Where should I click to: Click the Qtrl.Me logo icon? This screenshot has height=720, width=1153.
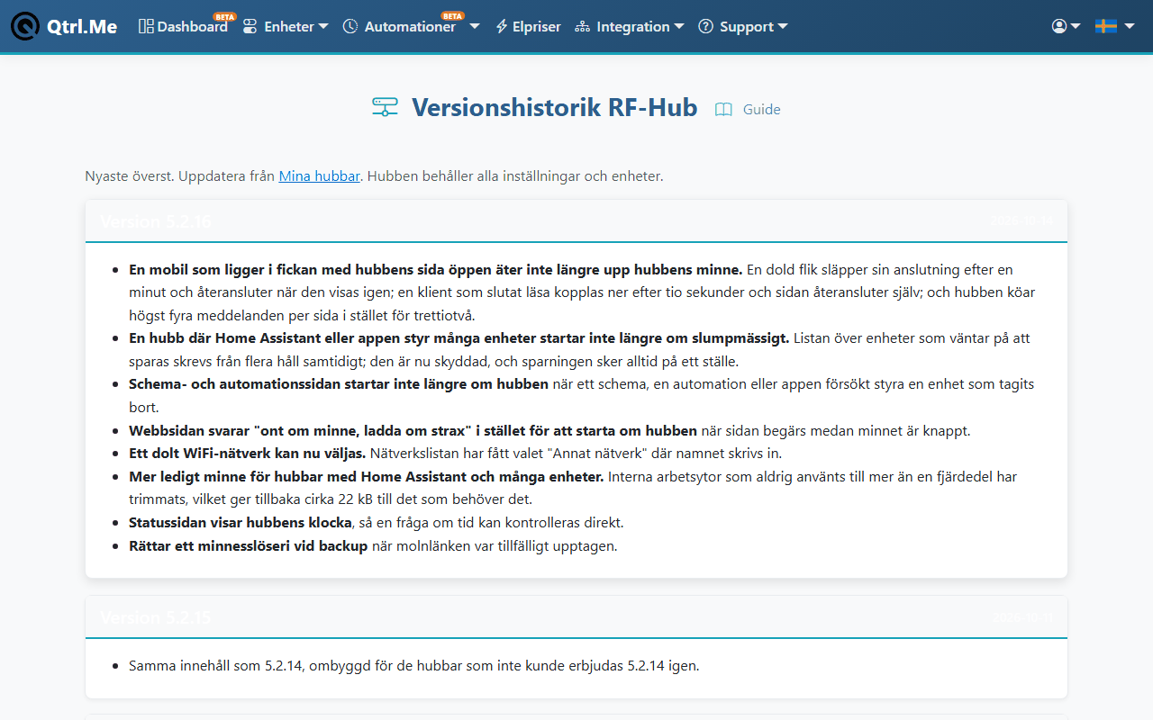pyautogui.click(x=25, y=26)
